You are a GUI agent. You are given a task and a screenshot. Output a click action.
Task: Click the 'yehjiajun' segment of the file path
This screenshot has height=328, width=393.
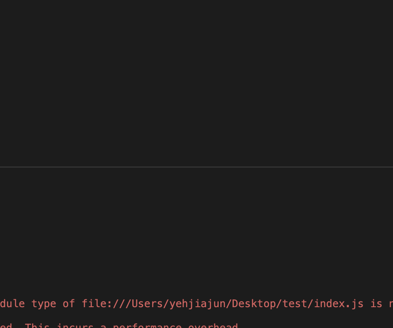(198, 304)
